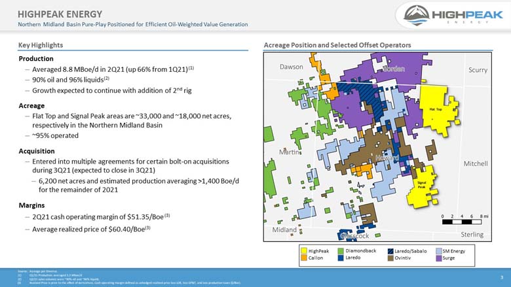Click the purple Surge legend swatch
Image resolution: width=511 pixels, height=287 pixels.
439,258
